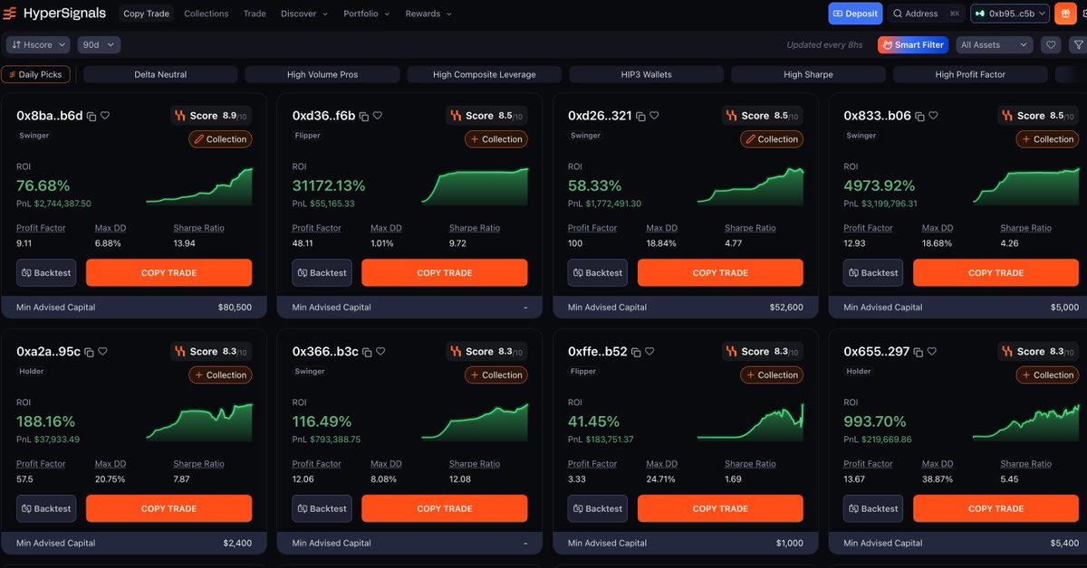Image resolution: width=1087 pixels, height=568 pixels.
Task: Copy address 0x8ba..b6d to clipboard
Action: click(91, 116)
